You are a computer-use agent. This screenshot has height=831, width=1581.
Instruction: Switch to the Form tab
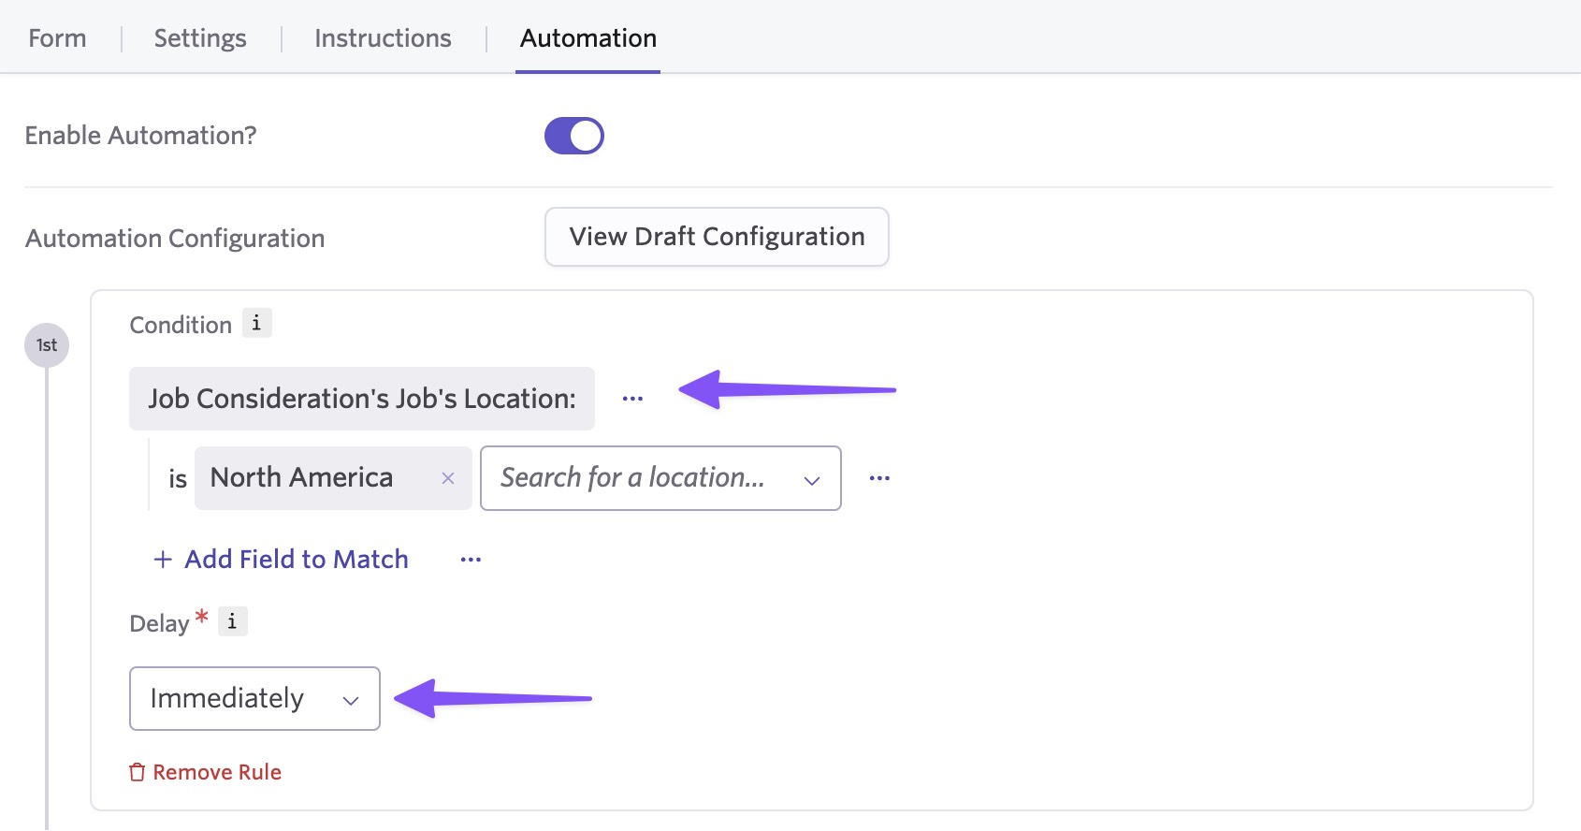(57, 38)
